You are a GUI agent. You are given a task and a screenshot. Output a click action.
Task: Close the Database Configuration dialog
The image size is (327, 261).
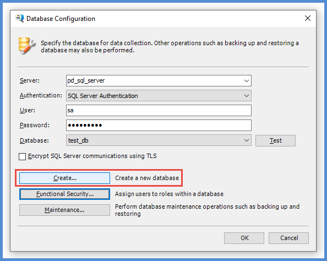tap(308, 18)
